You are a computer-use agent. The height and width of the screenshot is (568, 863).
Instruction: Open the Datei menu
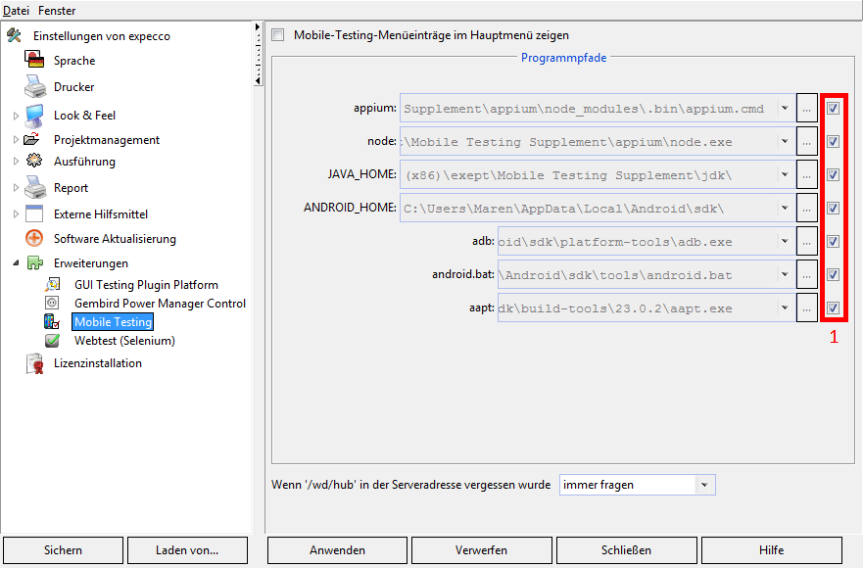pos(16,10)
